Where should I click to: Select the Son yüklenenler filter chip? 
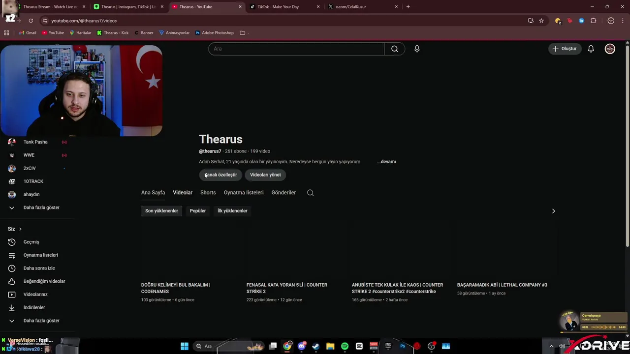pyautogui.click(x=161, y=211)
